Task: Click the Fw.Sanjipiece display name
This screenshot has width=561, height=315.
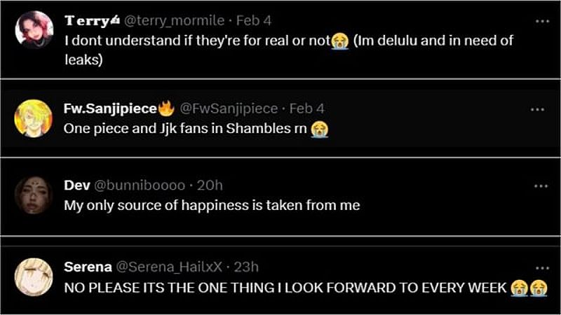Action: tap(110, 108)
